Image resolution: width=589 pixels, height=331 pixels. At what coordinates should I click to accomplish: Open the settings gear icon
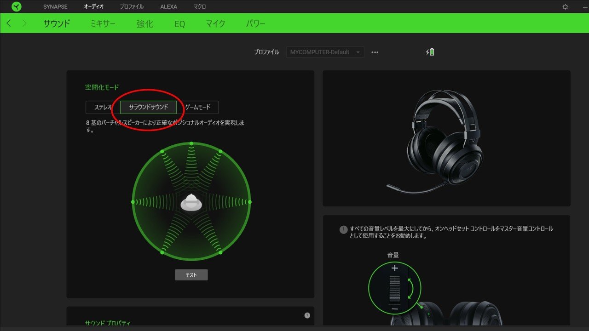pyautogui.click(x=566, y=7)
